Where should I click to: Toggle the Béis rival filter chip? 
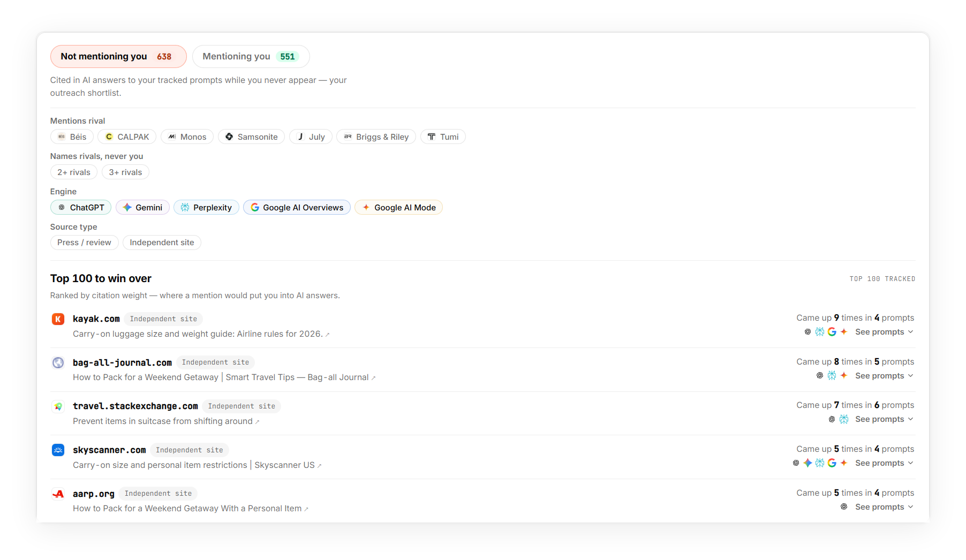point(72,137)
